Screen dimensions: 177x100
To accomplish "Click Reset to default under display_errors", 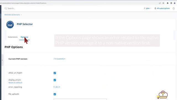I will coord(15,83).
